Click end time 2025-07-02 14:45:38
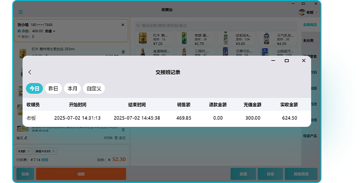The image size is (360, 183). pos(137,118)
